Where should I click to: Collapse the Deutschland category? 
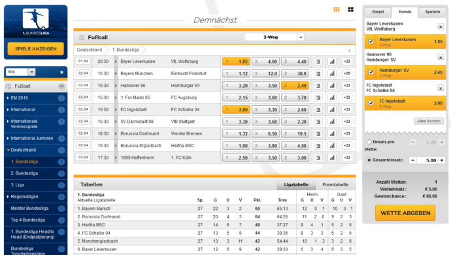point(36,150)
